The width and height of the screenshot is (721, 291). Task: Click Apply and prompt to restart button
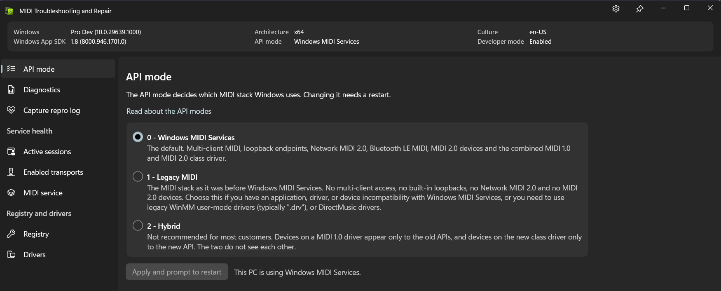[x=177, y=272]
